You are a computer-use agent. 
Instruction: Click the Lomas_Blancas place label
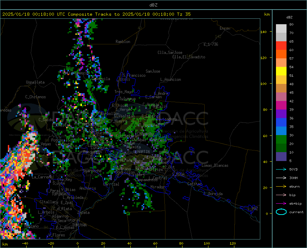click(x=215, y=165)
